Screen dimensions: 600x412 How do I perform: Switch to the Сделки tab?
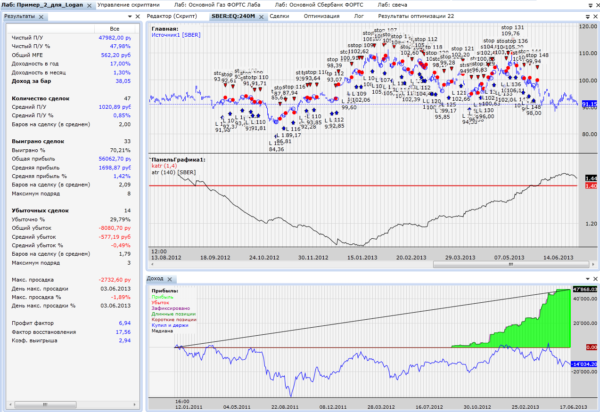279,16
